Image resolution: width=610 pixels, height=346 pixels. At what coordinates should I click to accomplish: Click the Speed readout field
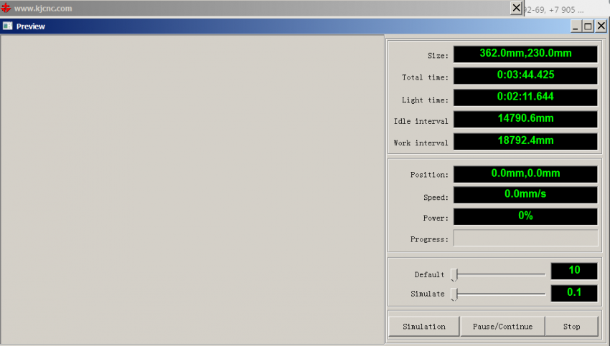tap(525, 195)
